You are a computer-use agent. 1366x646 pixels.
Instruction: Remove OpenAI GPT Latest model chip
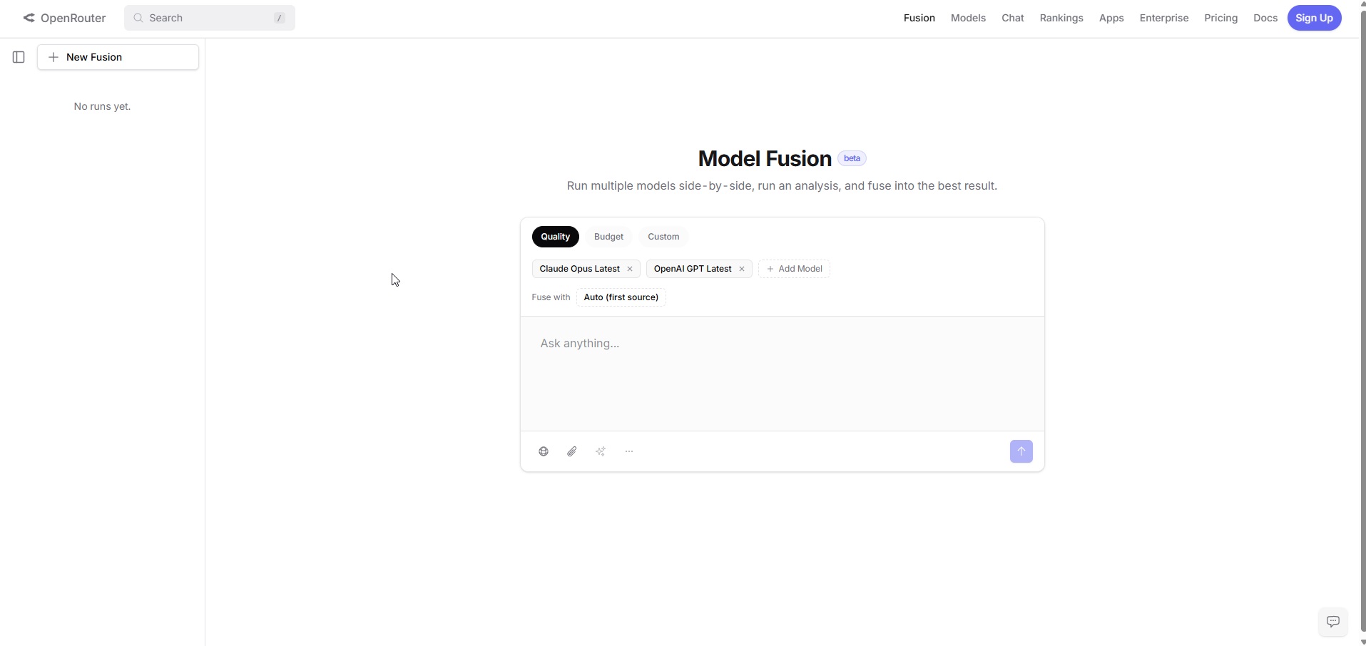pos(742,269)
